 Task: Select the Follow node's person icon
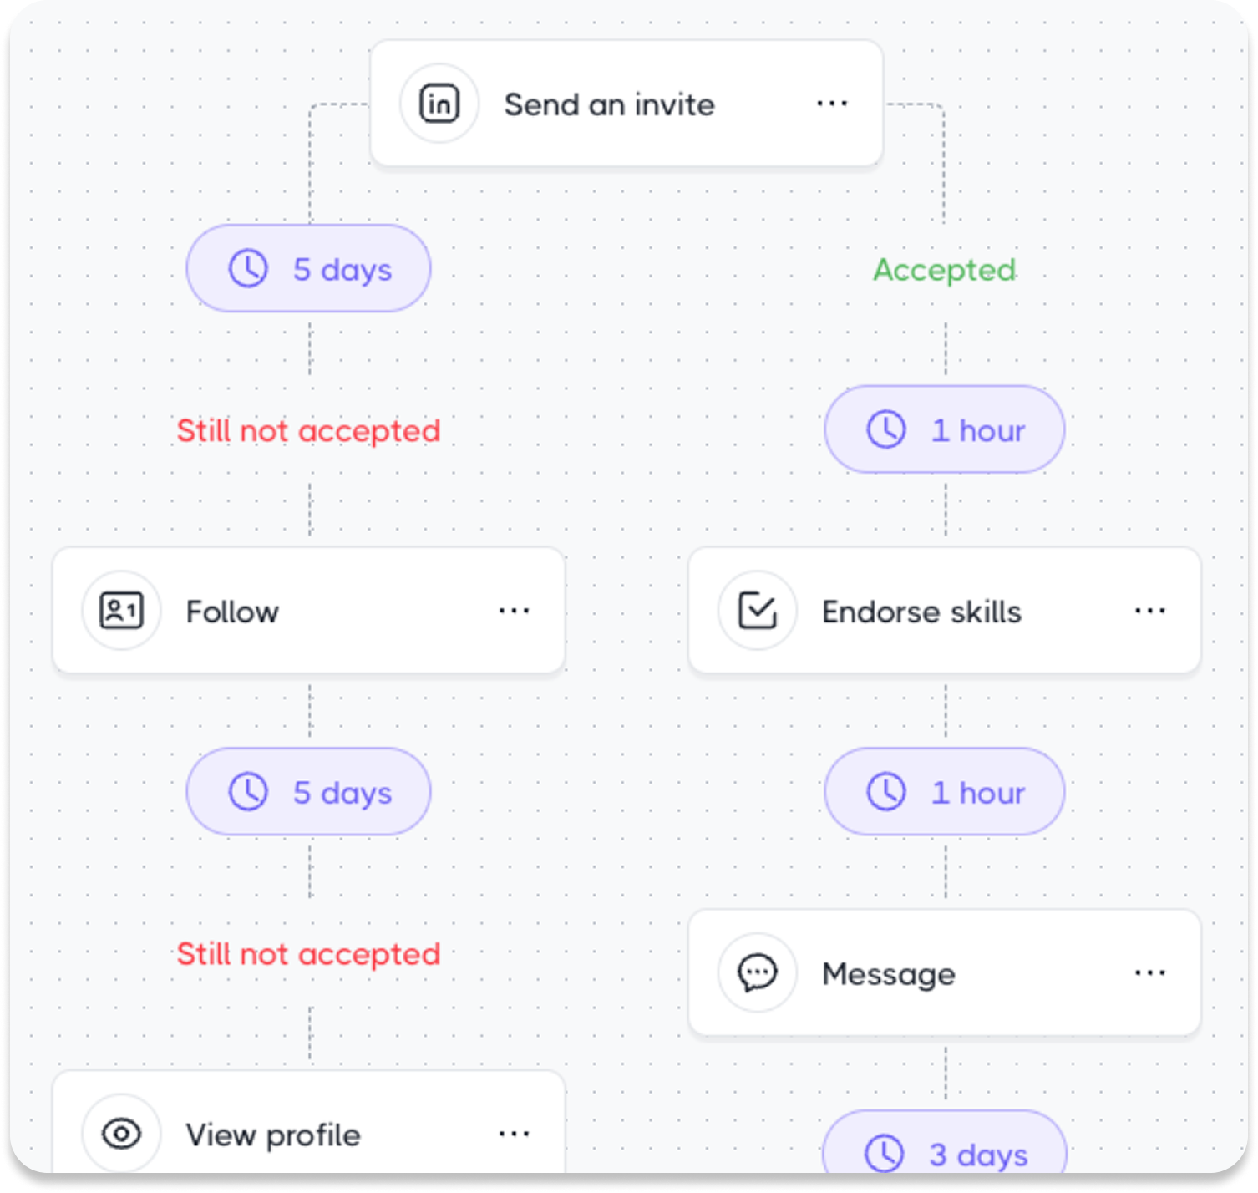tap(121, 611)
